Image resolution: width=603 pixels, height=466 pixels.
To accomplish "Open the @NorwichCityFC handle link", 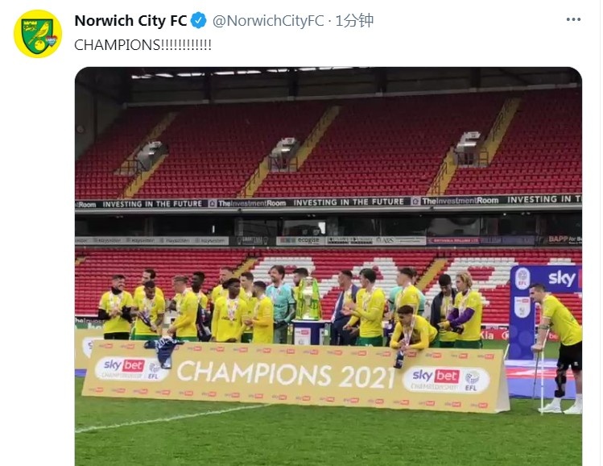I will pos(268,20).
